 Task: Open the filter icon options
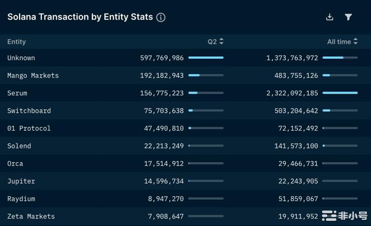348,17
